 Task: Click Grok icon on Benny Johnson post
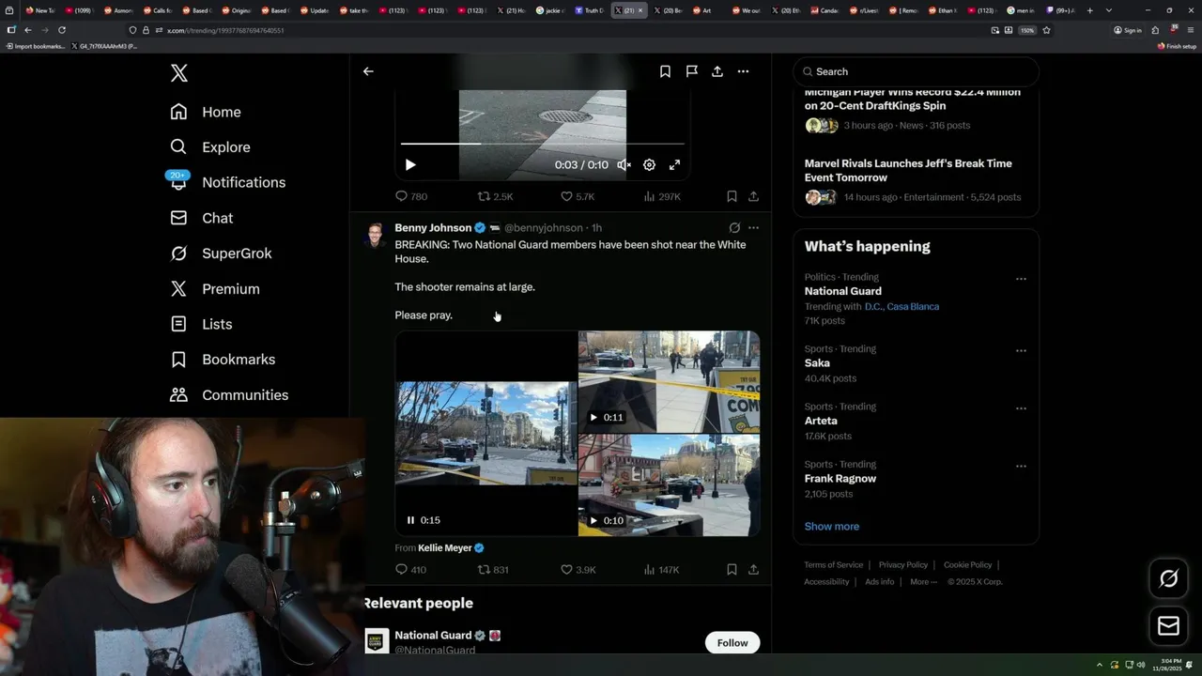pos(734,227)
